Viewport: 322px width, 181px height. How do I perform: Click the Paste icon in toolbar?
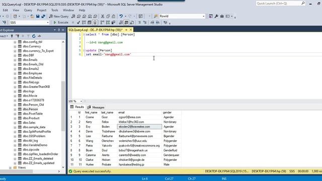[113, 16]
